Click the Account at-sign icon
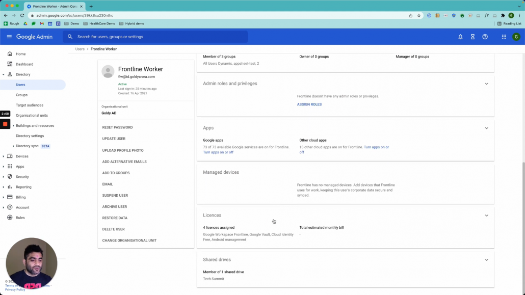Screen dimensions: 525x295 (x=10, y=207)
